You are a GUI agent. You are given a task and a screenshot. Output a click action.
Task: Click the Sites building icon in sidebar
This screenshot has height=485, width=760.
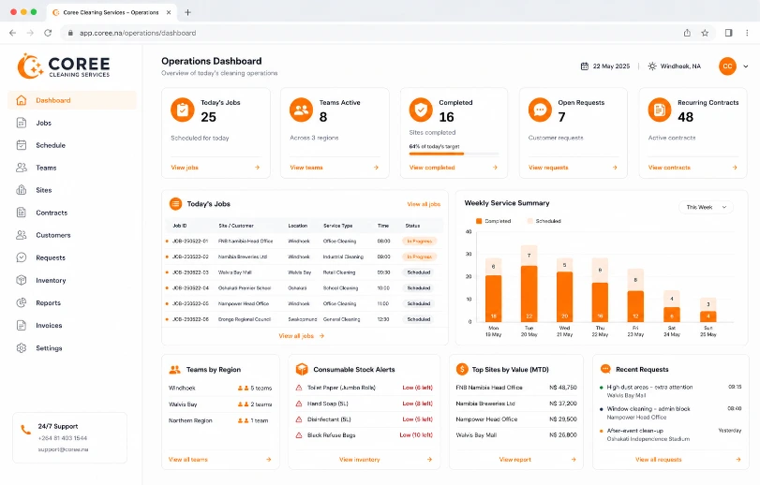pyautogui.click(x=22, y=190)
